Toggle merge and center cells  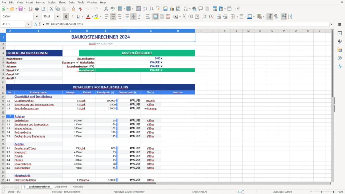coord(156,17)
